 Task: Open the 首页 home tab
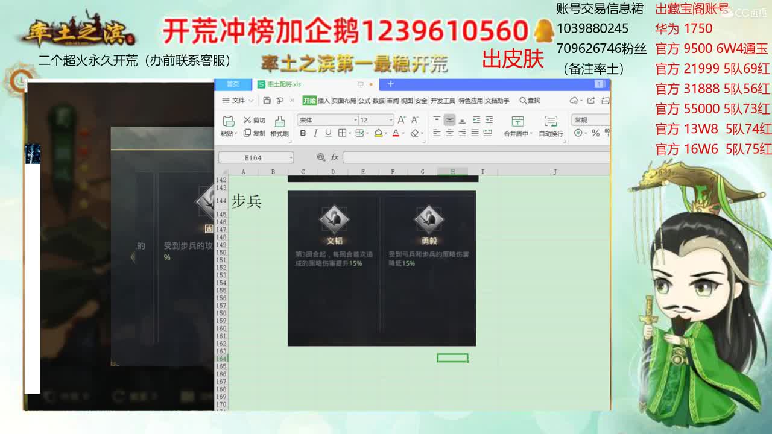(233, 84)
